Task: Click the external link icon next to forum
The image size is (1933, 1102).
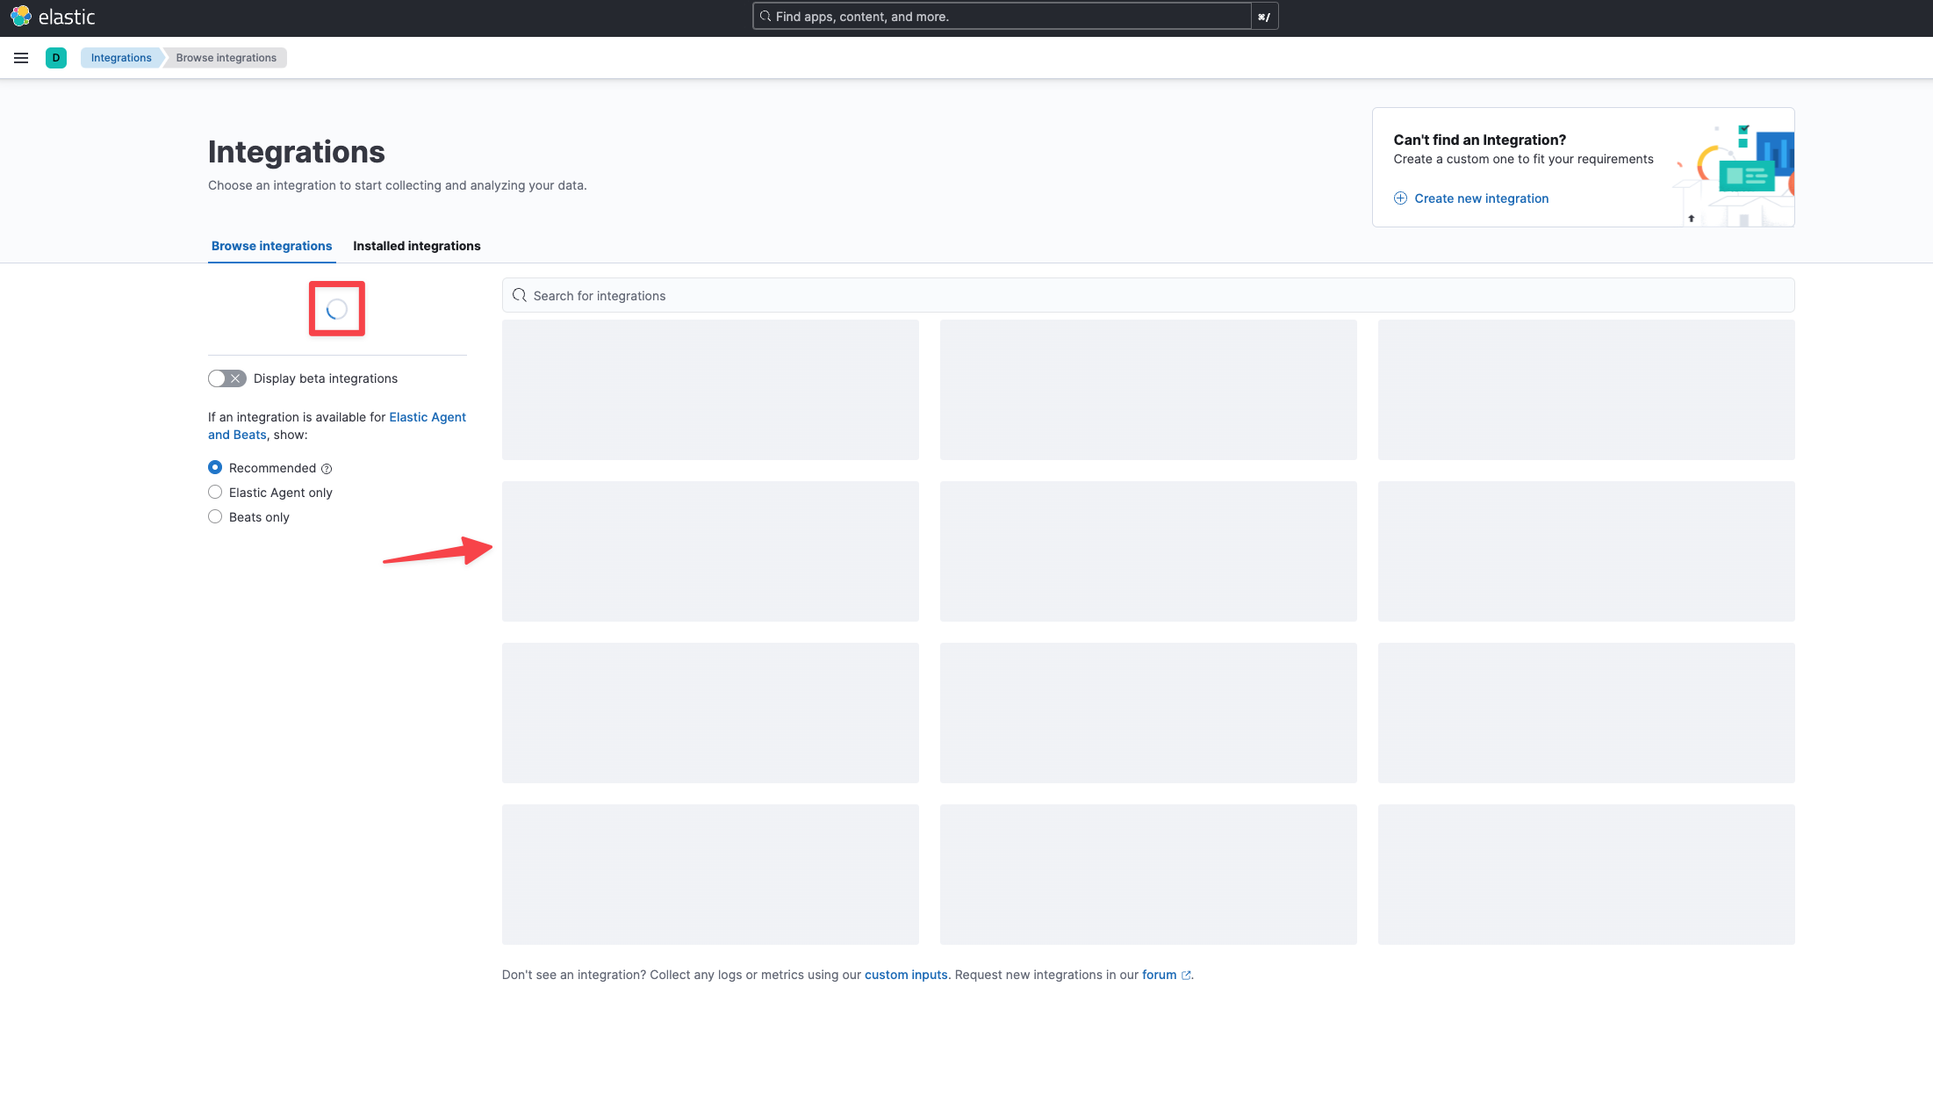Action: [x=1186, y=976]
